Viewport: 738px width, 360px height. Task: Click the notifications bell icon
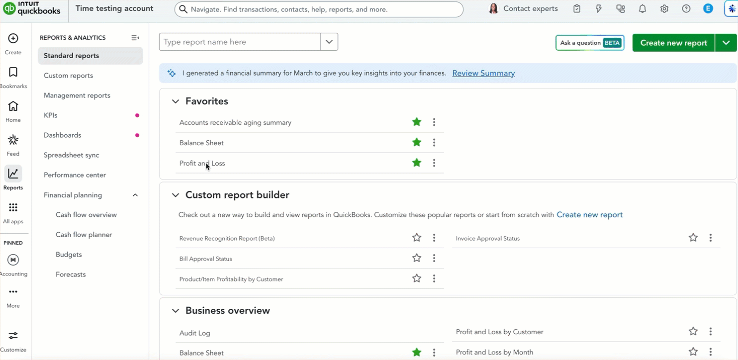643,9
